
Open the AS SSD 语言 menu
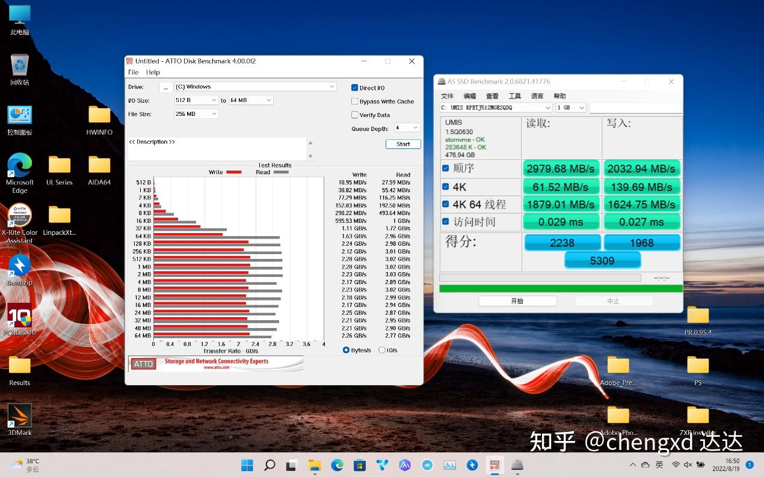537,96
